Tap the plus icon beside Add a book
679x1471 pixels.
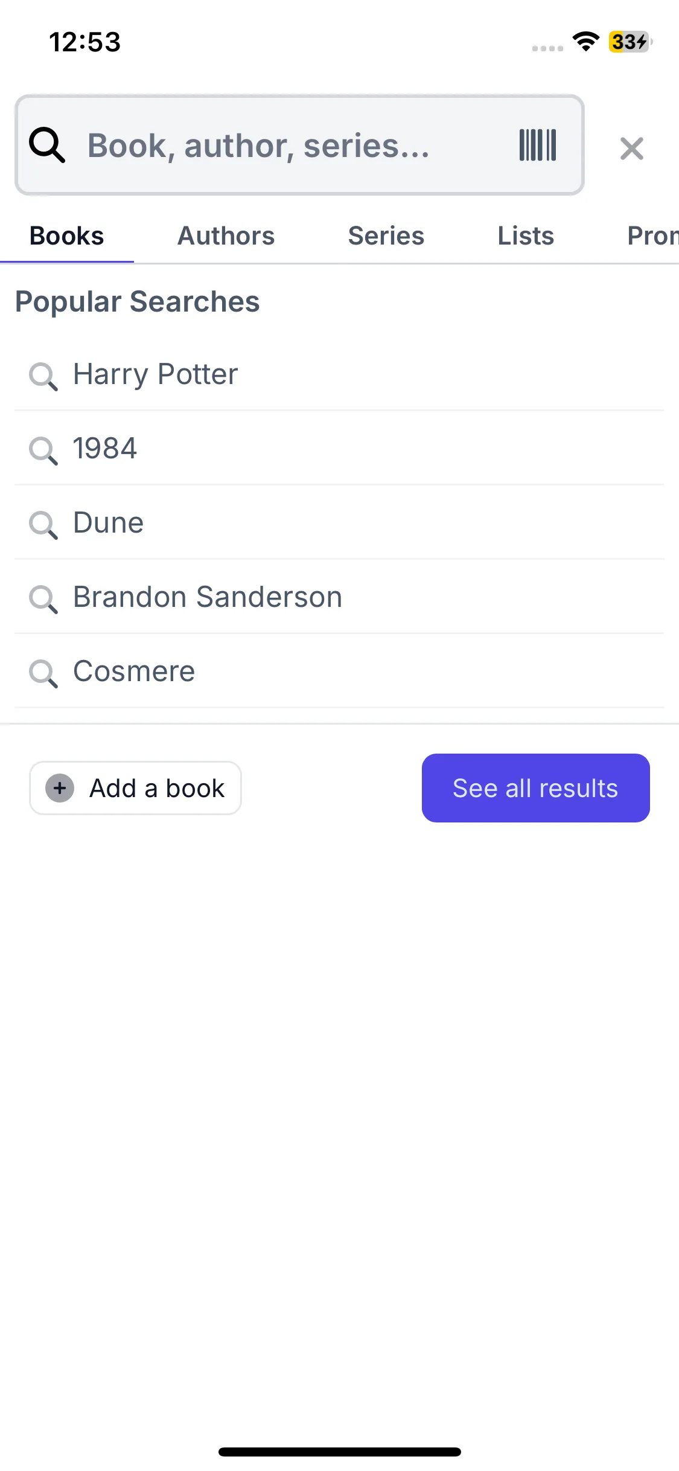[60, 788]
